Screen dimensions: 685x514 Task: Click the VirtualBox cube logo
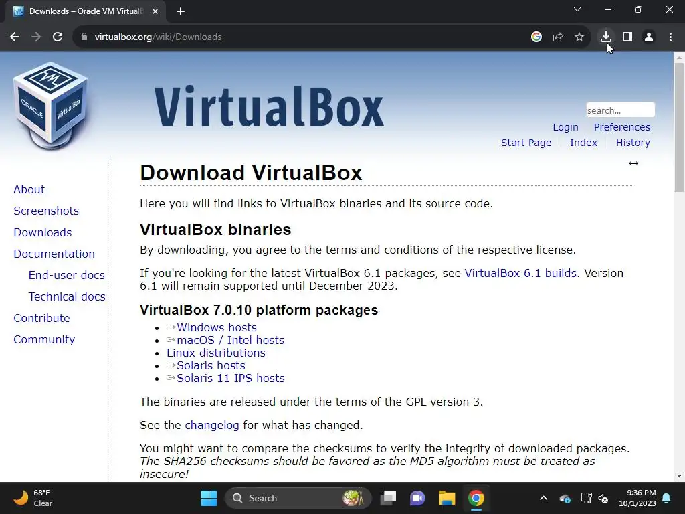point(51,106)
